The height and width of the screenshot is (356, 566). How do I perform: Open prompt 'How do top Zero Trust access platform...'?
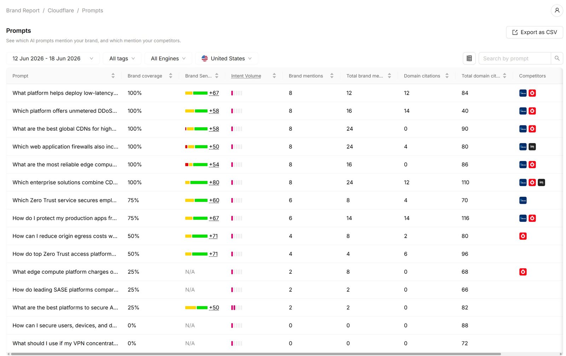[64, 254]
